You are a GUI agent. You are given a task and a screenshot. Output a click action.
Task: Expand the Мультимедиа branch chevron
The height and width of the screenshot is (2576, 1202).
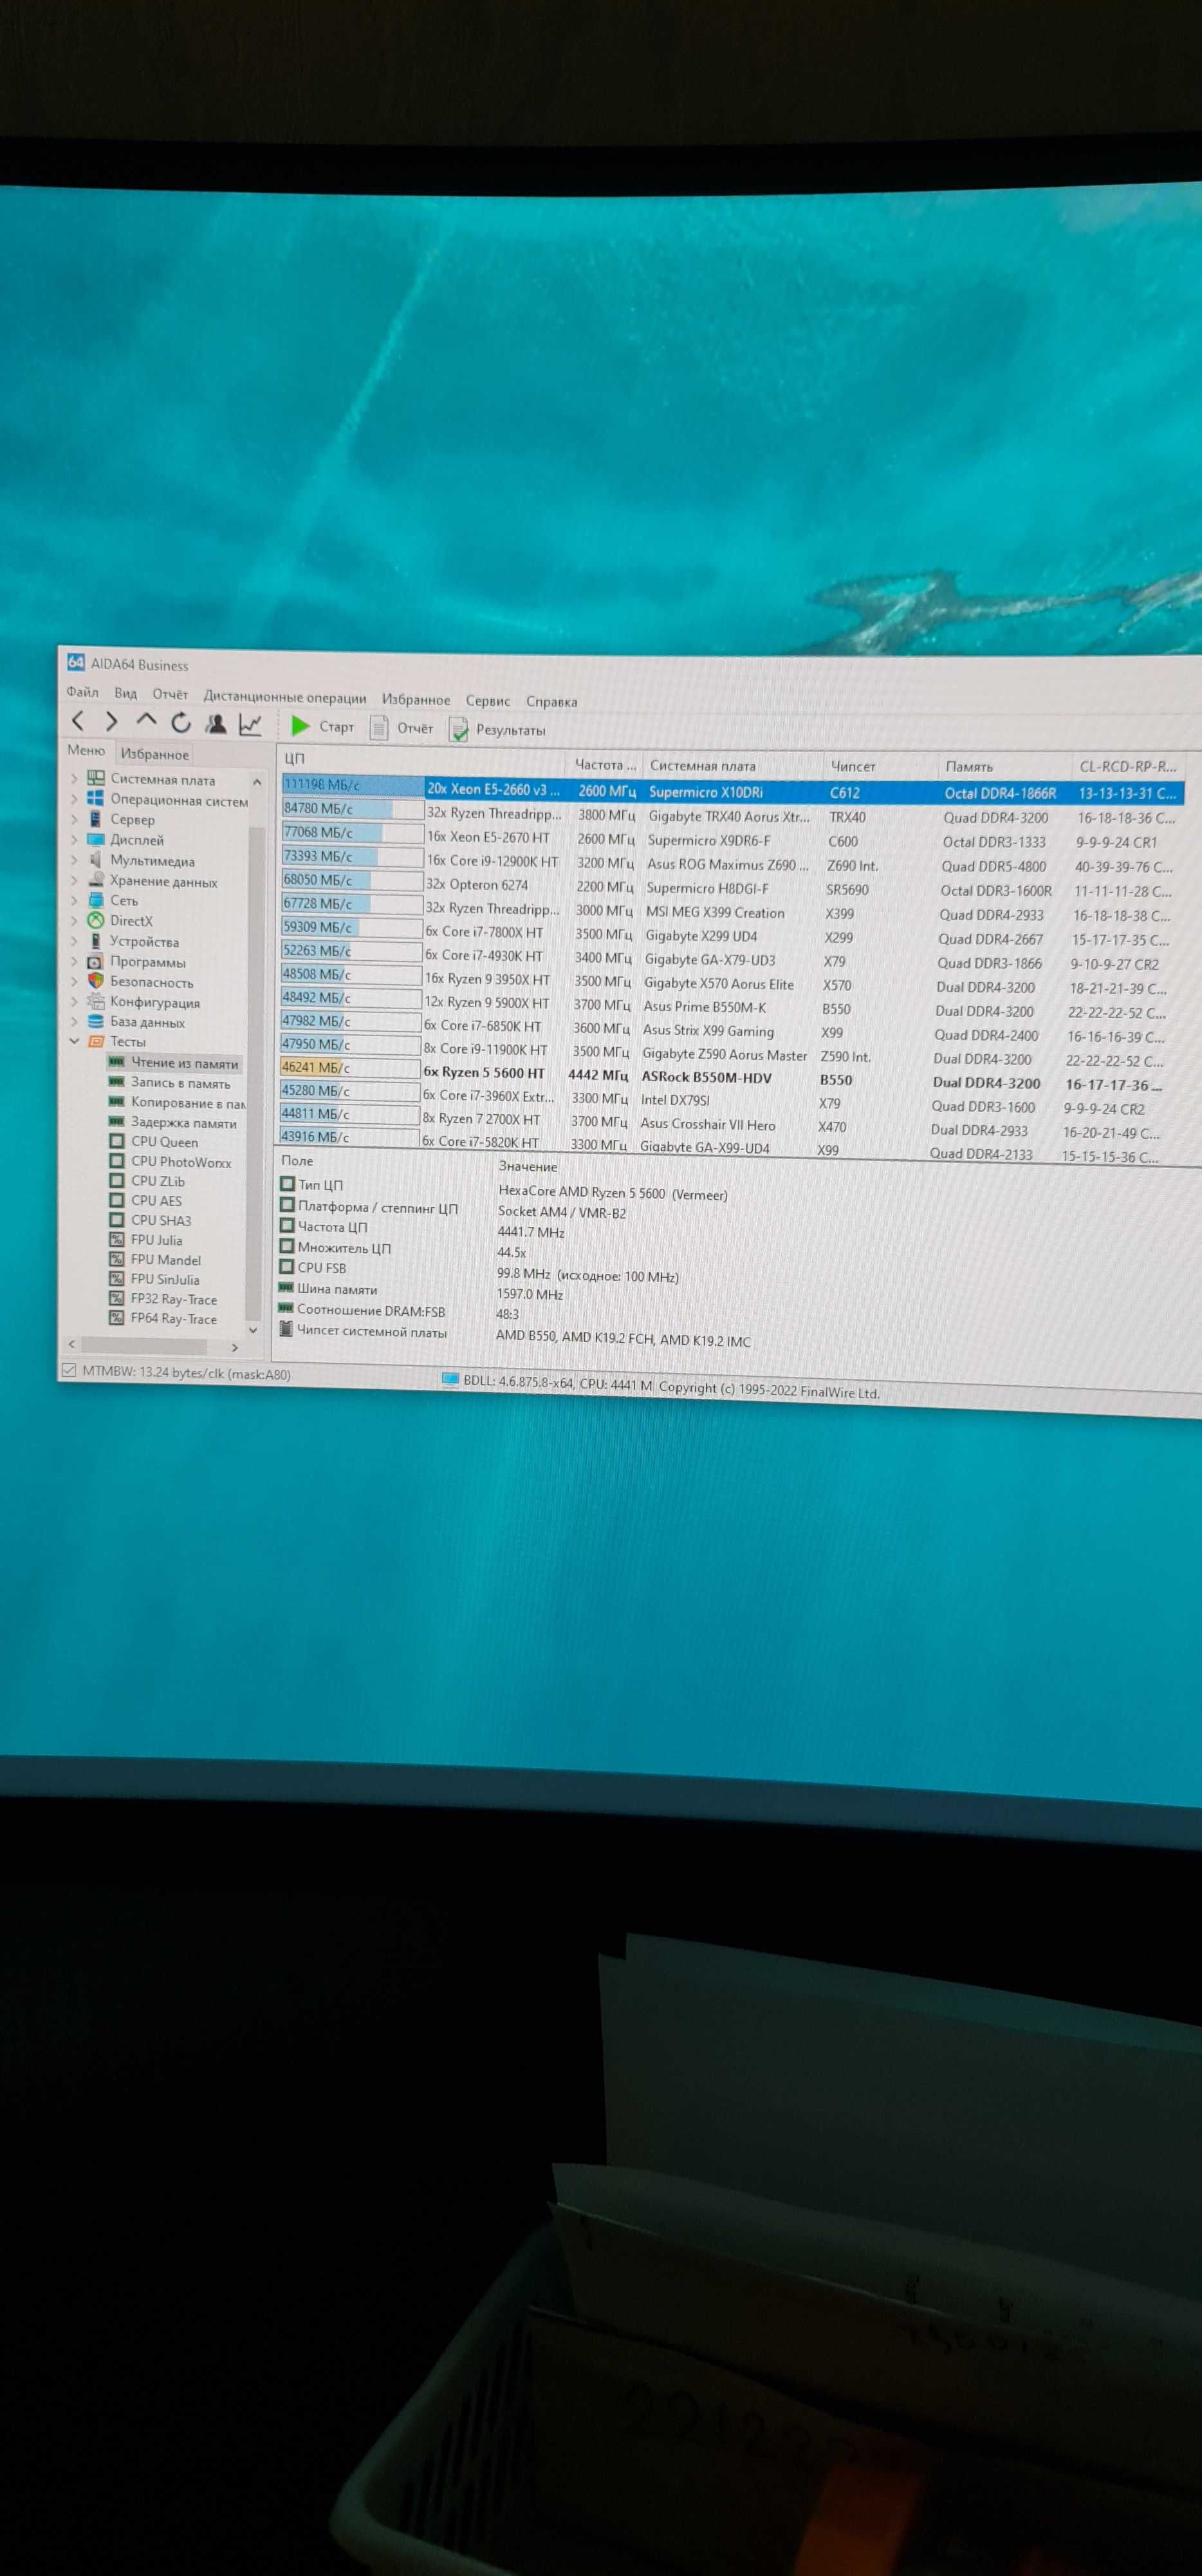pos(74,860)
